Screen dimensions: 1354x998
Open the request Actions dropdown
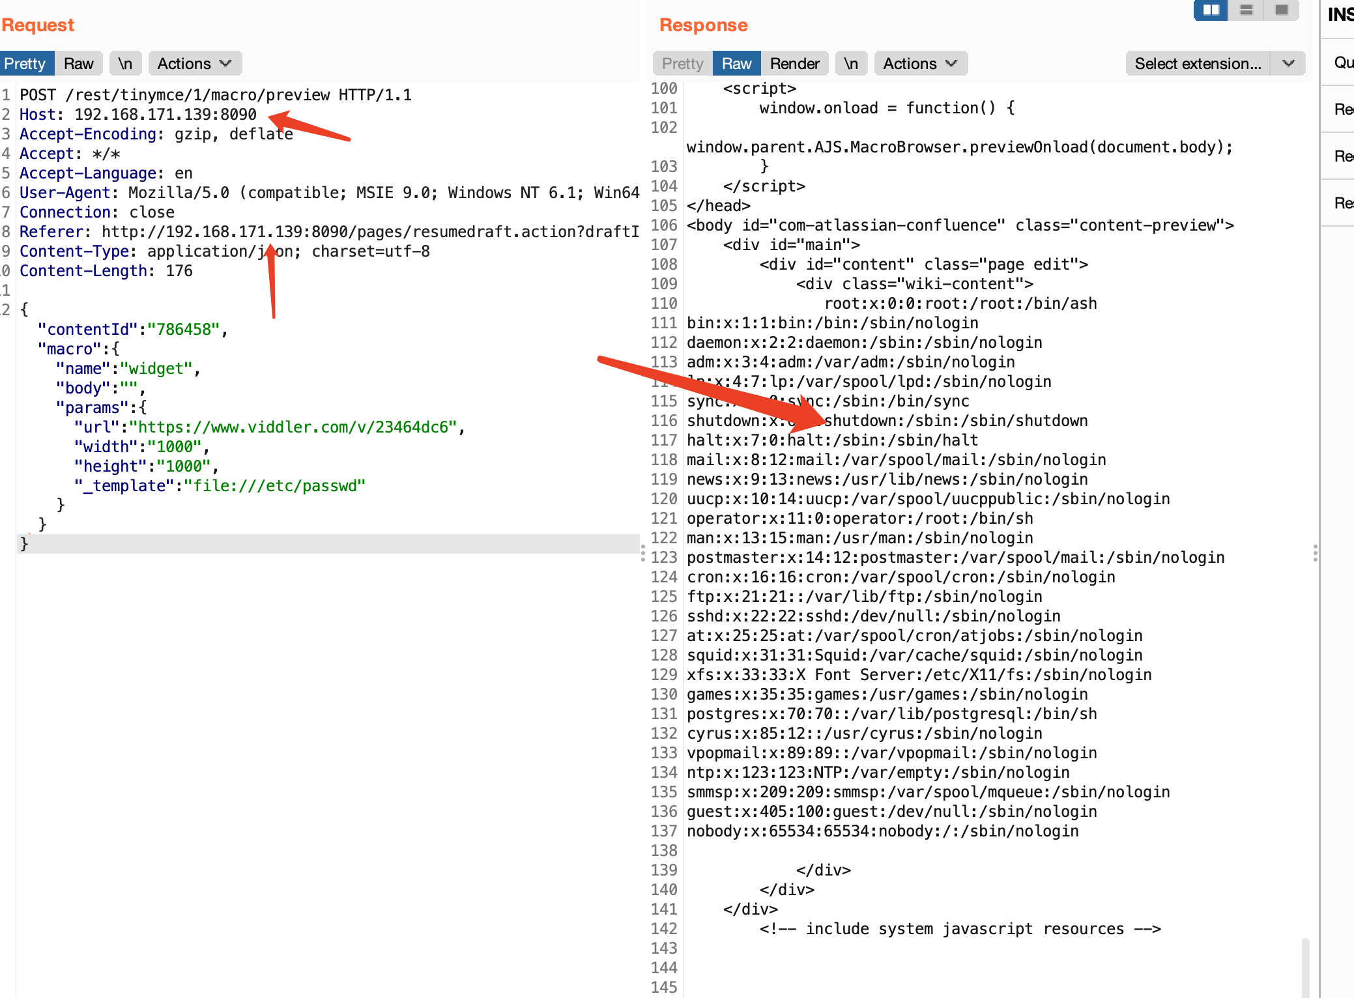click(194, 63)
